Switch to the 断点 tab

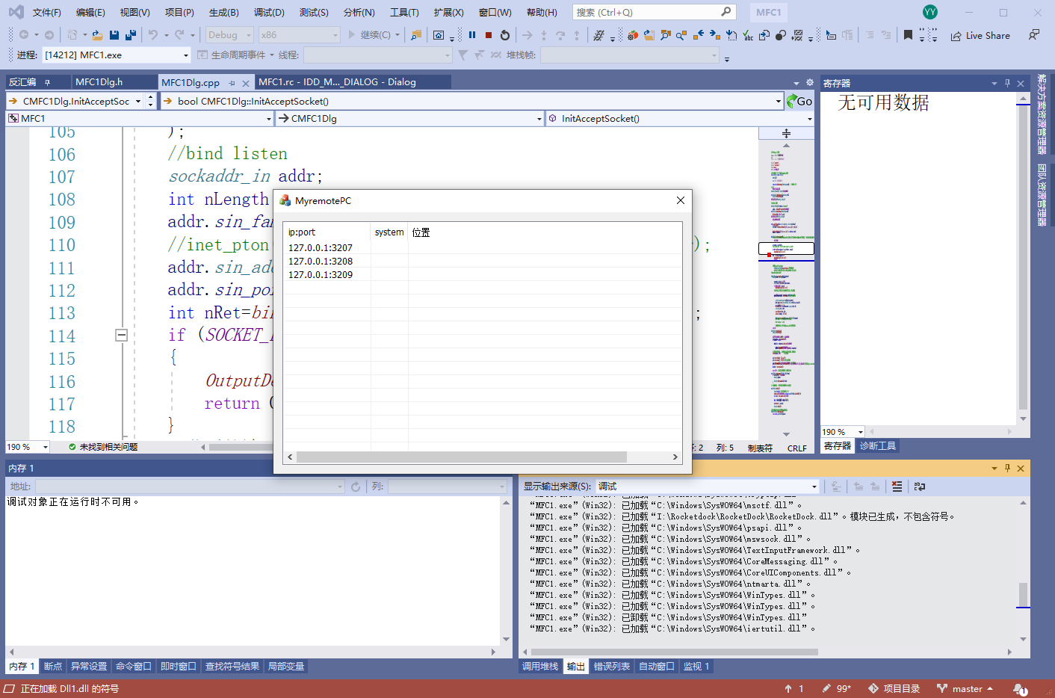click(x=53, y=667)
